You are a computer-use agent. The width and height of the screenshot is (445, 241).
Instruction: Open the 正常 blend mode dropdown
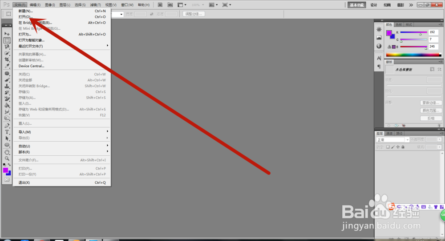pos(392,140)
